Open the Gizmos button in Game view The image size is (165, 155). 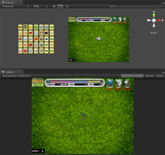tap(150, 76)
